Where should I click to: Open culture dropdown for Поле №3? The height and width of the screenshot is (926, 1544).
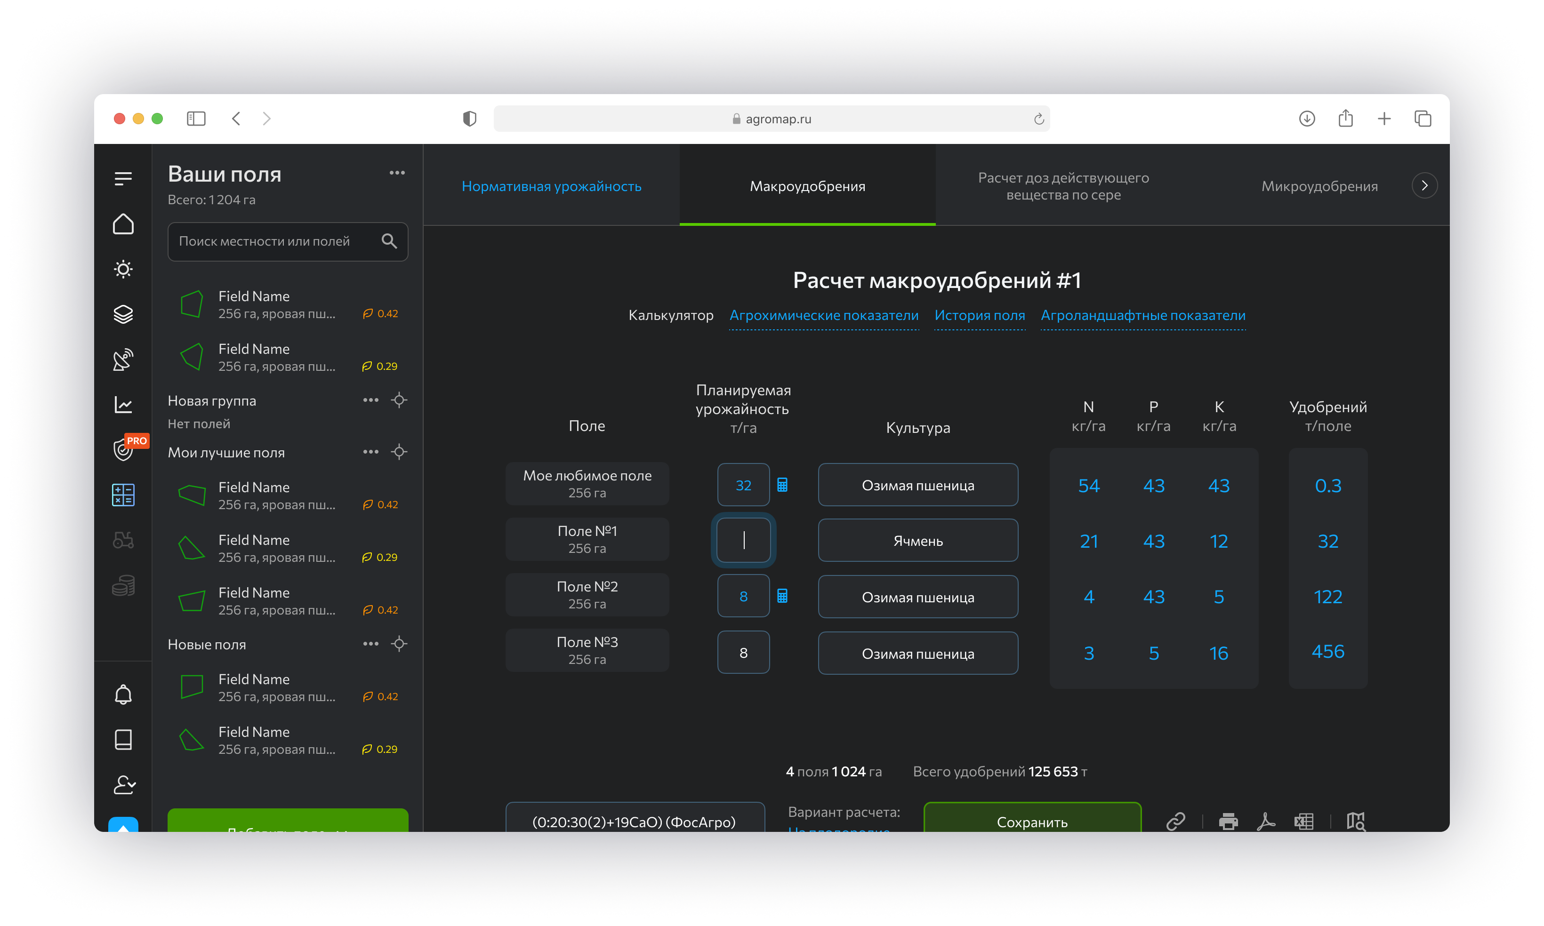(918, 653)
